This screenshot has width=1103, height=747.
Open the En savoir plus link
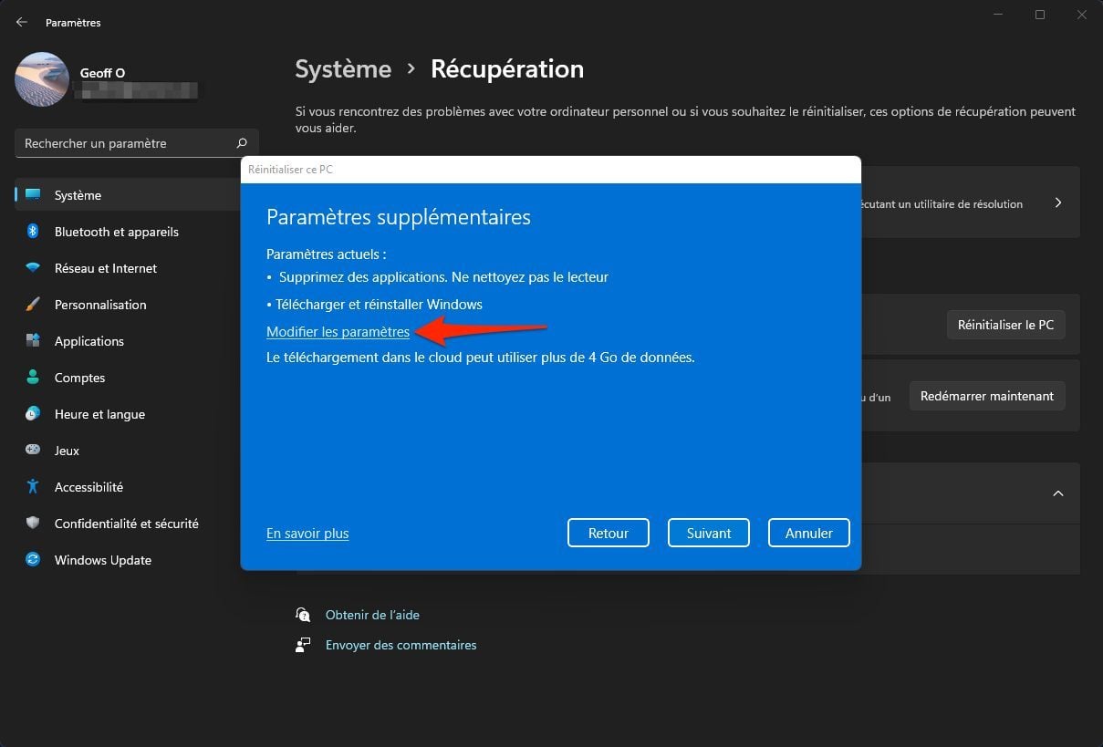[x=307, y=533]
